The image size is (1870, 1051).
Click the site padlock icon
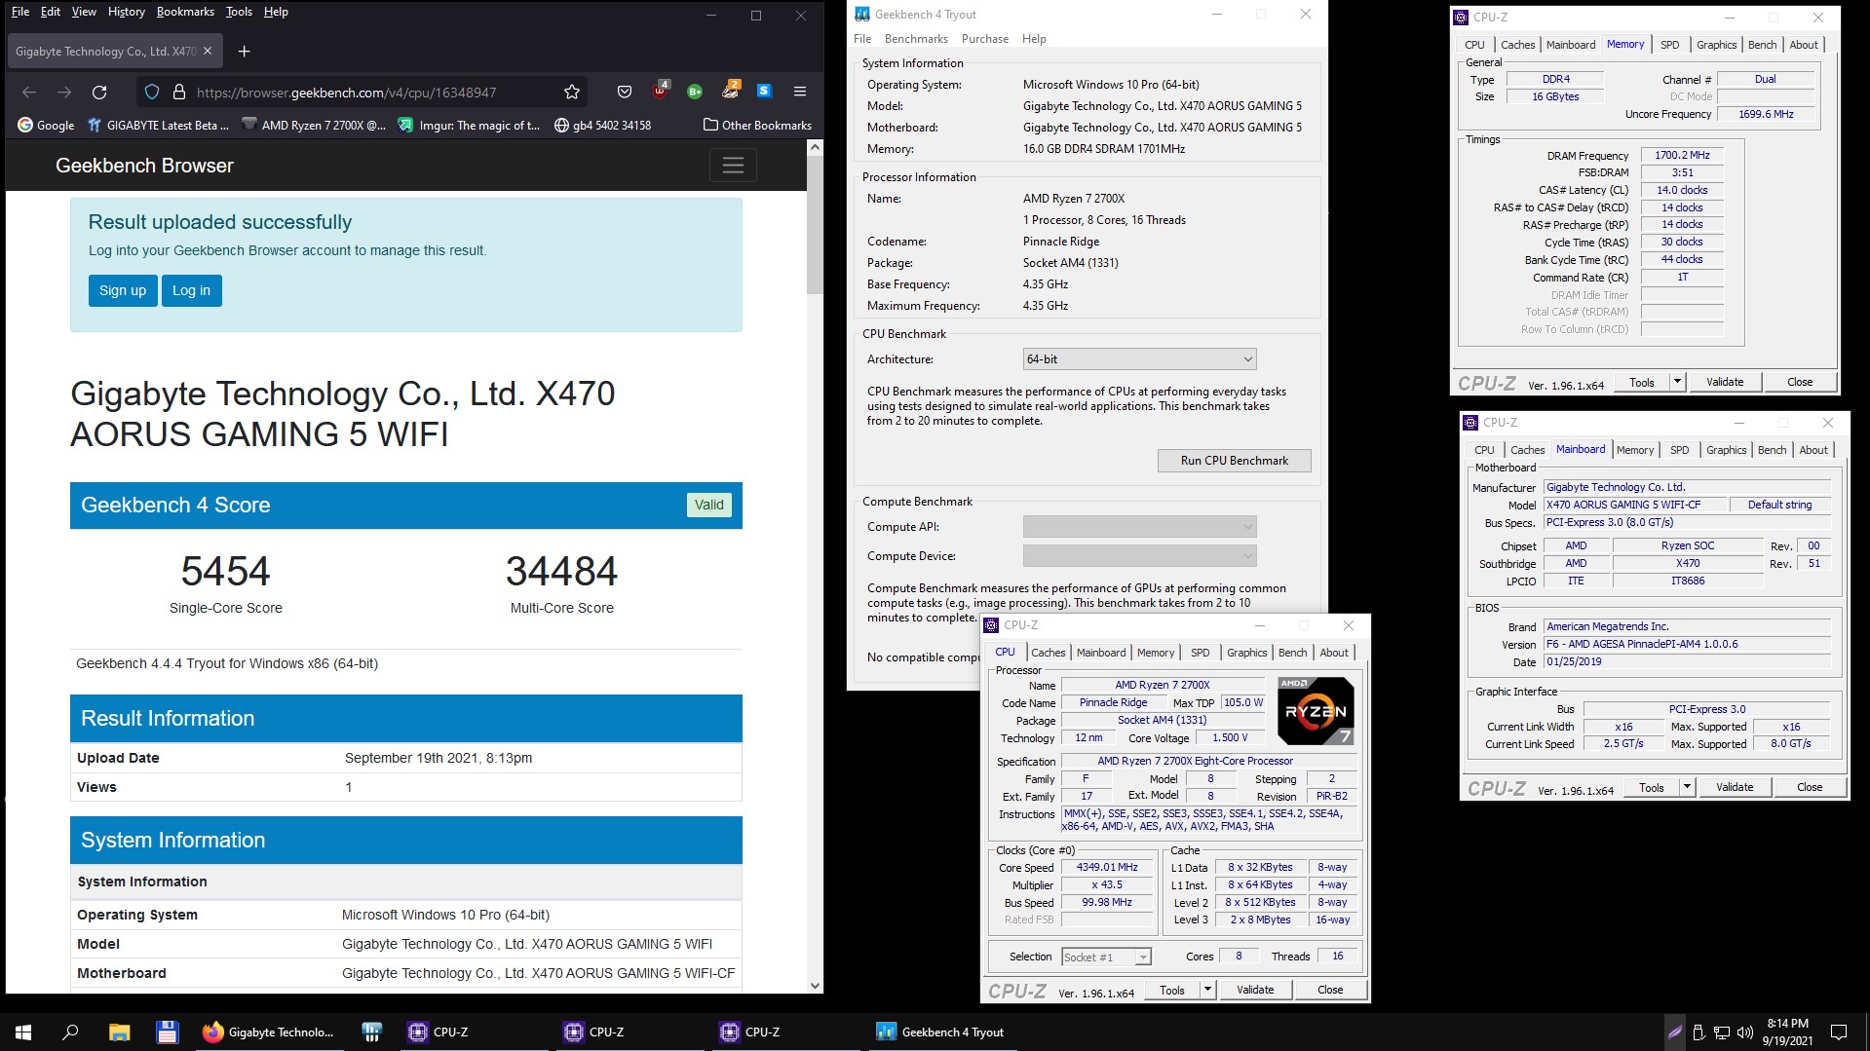179,92
